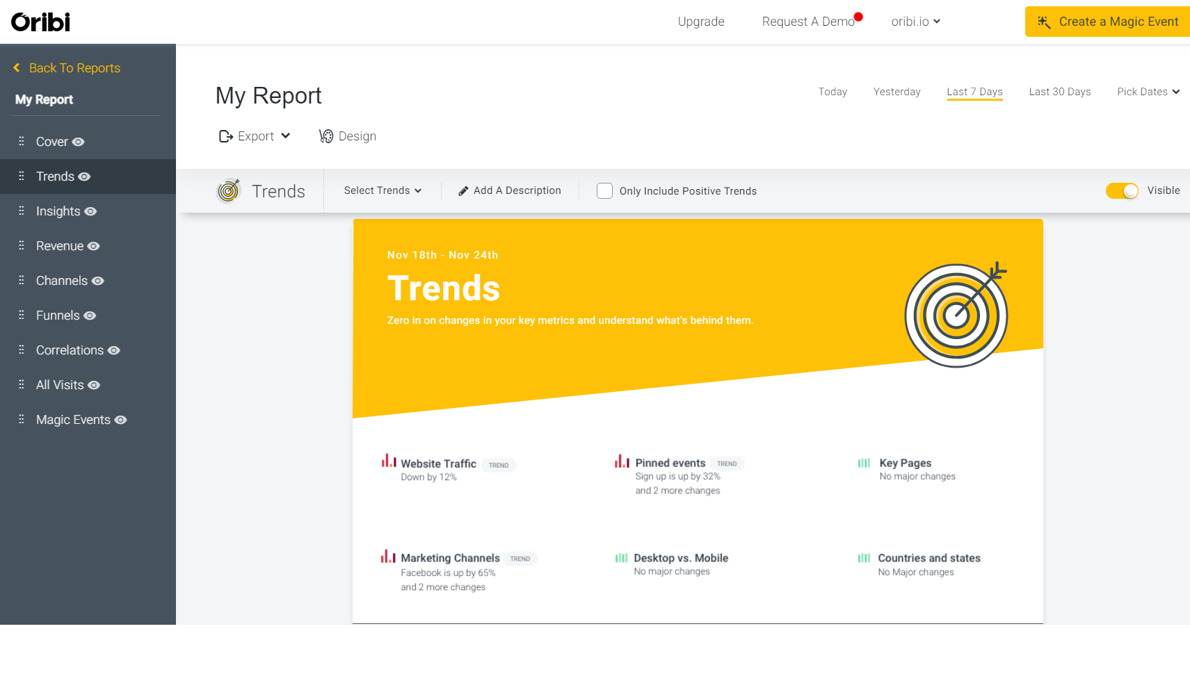Go Back To Reports
This screenshot has height=688, width=1190.
pyautogui.click(x=67, y=68)
